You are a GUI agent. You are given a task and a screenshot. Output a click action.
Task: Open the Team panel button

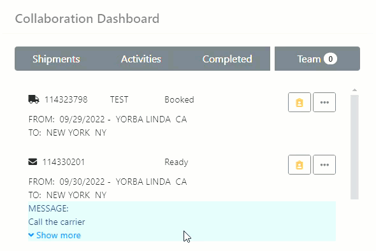317,59
